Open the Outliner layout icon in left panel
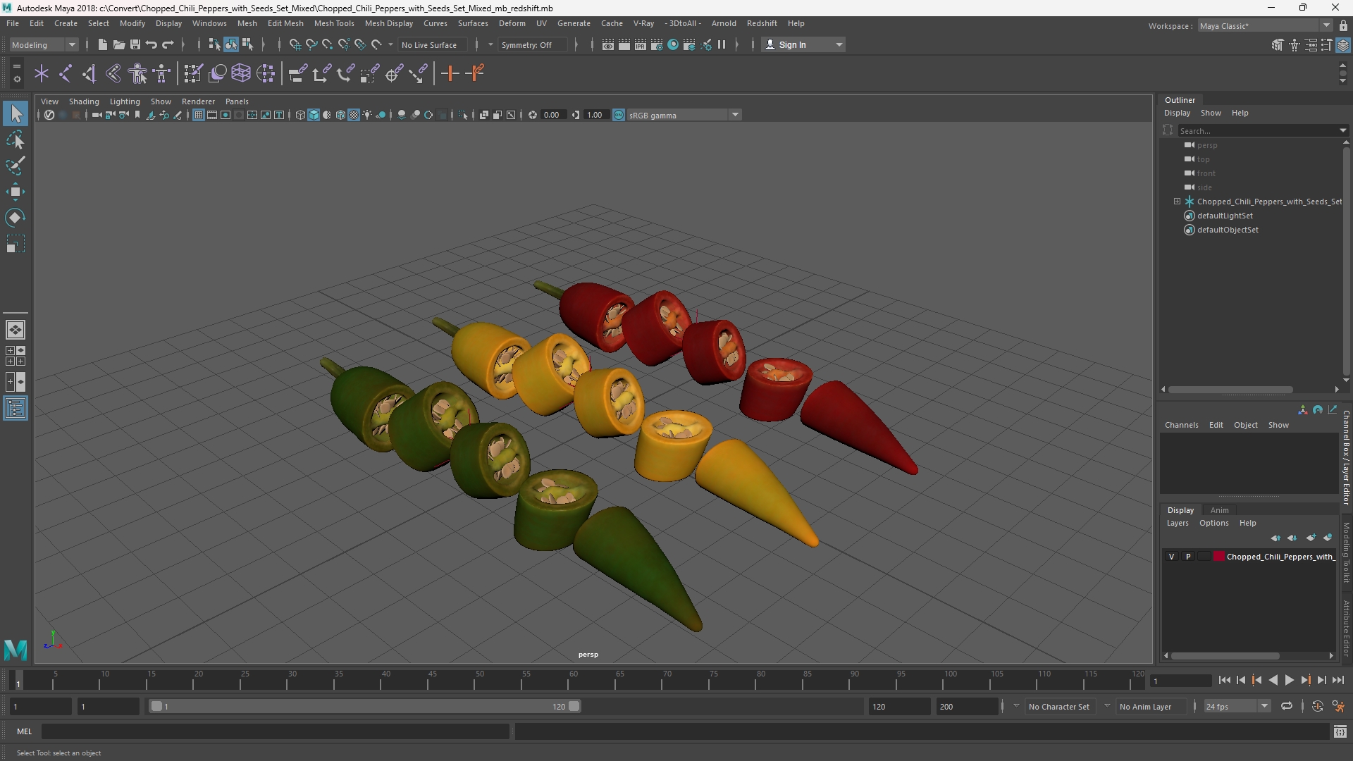The width and height of the screenshot is (1353, 761). point(16,408)
